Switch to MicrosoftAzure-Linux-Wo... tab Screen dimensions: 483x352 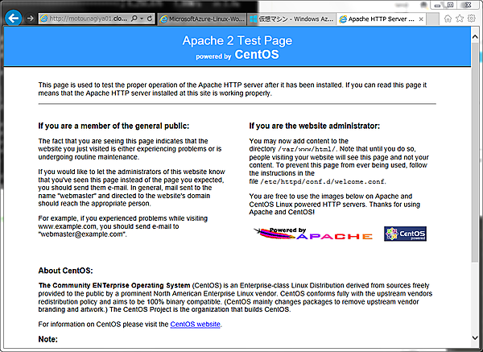pos(202,19)
